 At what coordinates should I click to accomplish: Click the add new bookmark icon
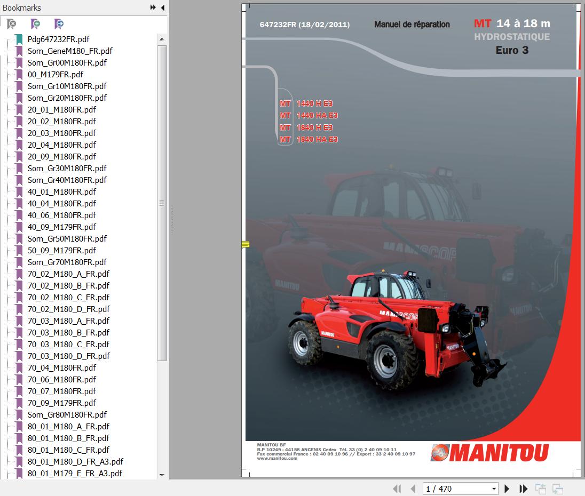[x=35, y=24]
